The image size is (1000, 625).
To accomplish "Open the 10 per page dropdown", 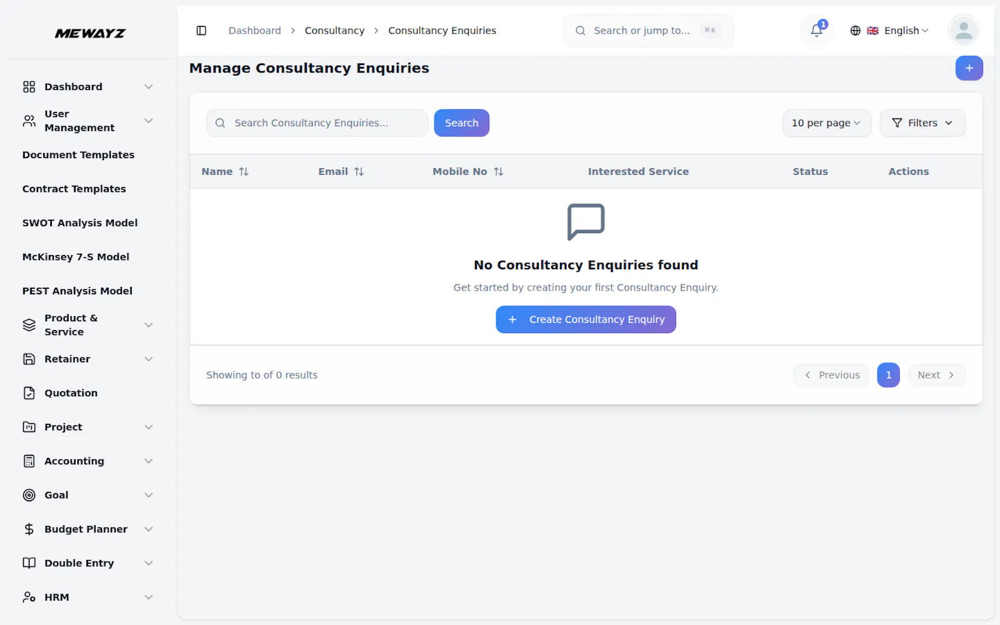I will 826,123.
